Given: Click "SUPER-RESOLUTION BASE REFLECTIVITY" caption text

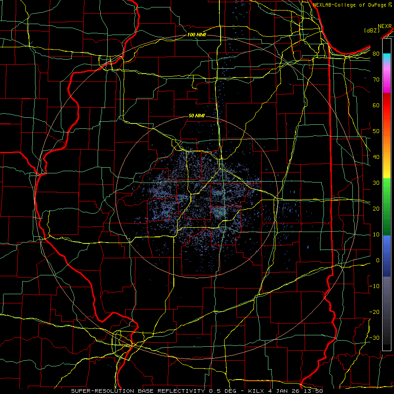Looking at the screenshot, I should click(138, 391).
